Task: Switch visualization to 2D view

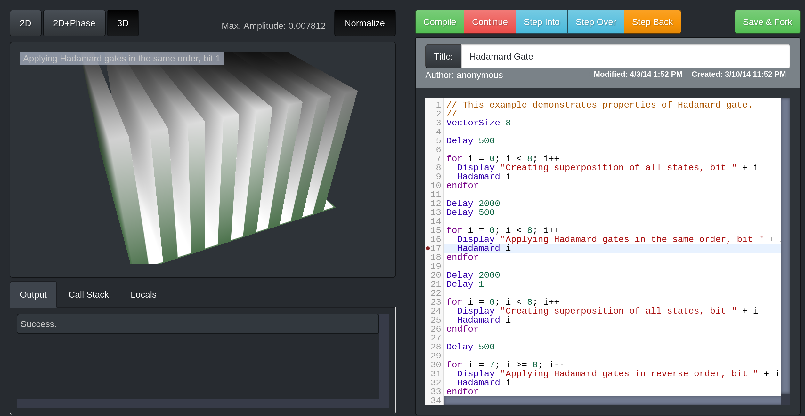Action: pyautogui.click(x=26, y=23)
